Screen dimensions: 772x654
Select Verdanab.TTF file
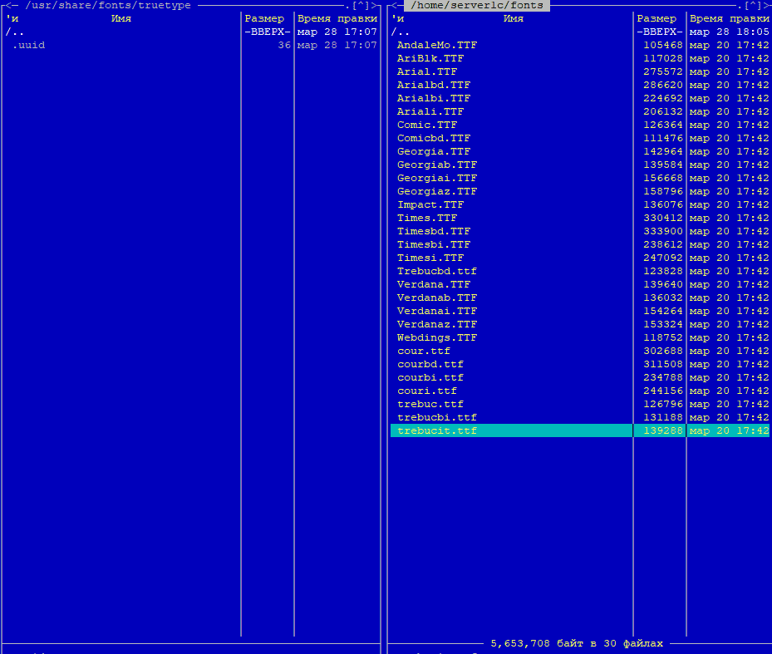(437, 298)
